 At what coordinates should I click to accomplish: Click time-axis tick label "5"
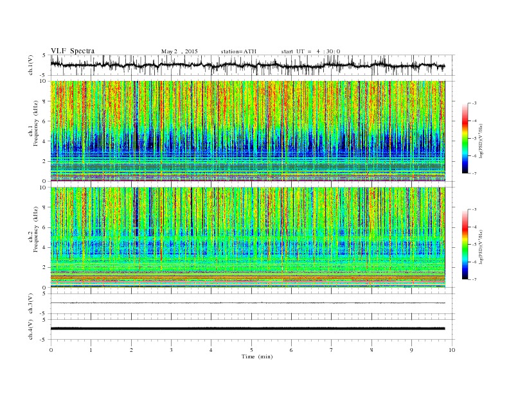(x=251, y=350)
